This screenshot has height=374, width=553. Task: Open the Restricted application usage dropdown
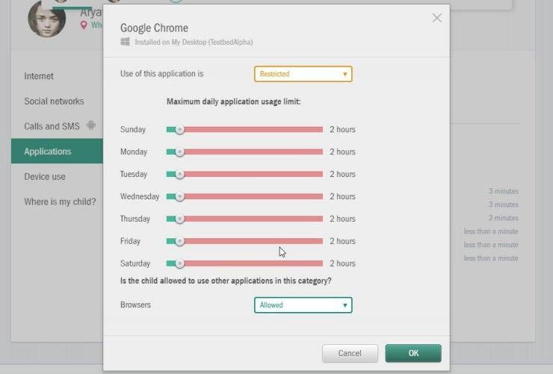[x=303, y=74]
